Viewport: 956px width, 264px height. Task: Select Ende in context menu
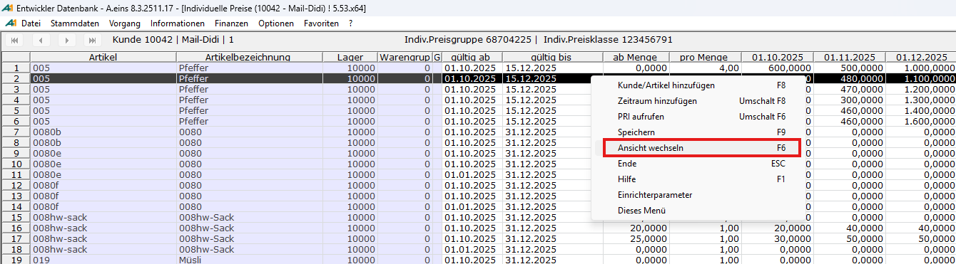[x=701, y=164]
